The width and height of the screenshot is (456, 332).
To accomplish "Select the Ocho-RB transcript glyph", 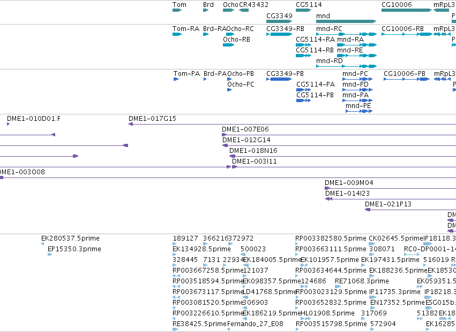I will (x=229, y=45).
